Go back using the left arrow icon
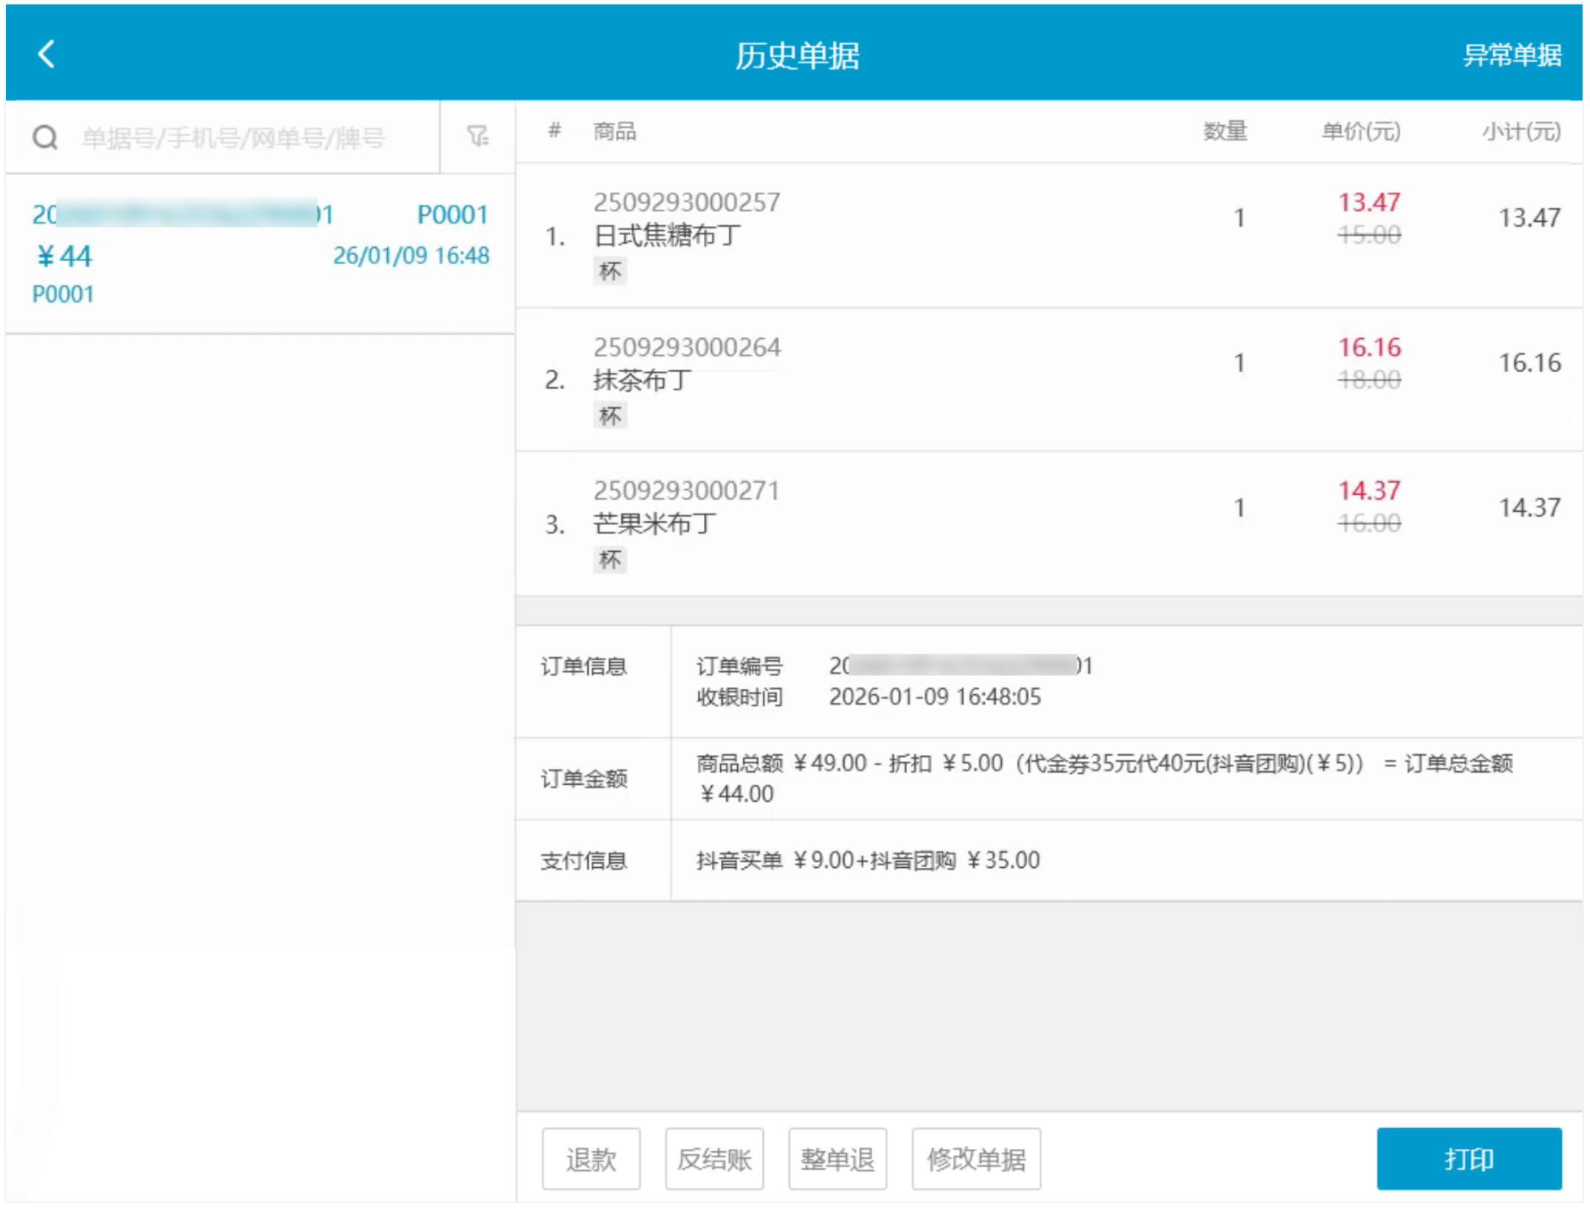 46,54
